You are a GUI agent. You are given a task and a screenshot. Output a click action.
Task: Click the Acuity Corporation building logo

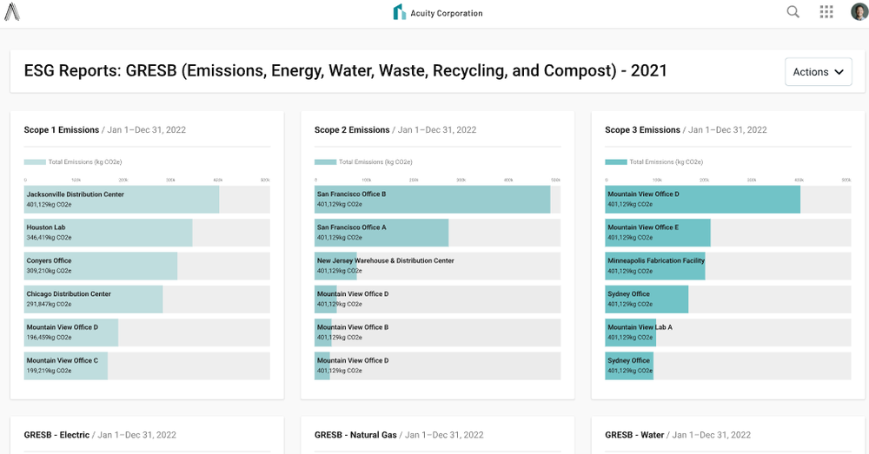[399, 12]
